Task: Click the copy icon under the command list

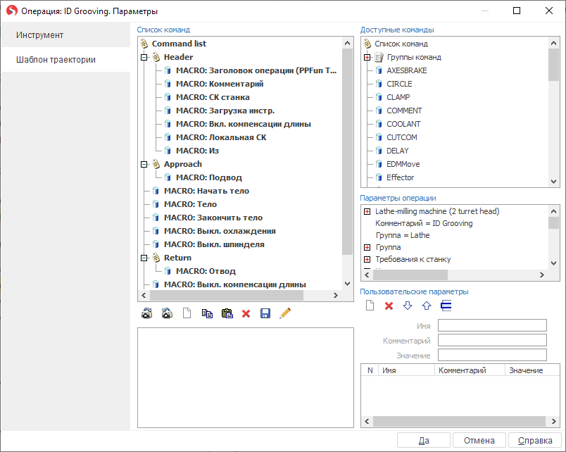Action: tap(206, 314)
